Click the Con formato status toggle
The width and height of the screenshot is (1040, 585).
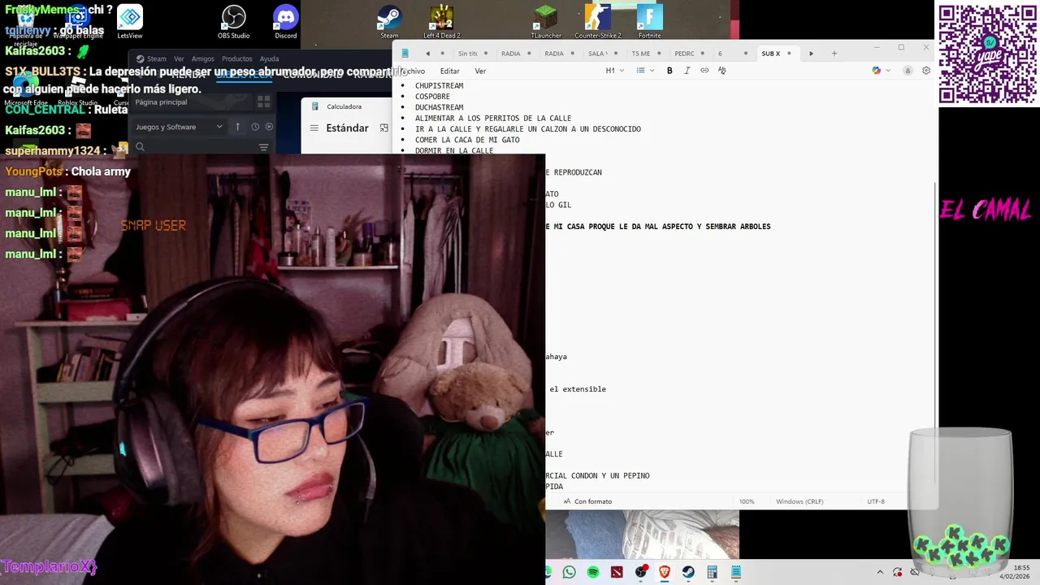(587, 501)
